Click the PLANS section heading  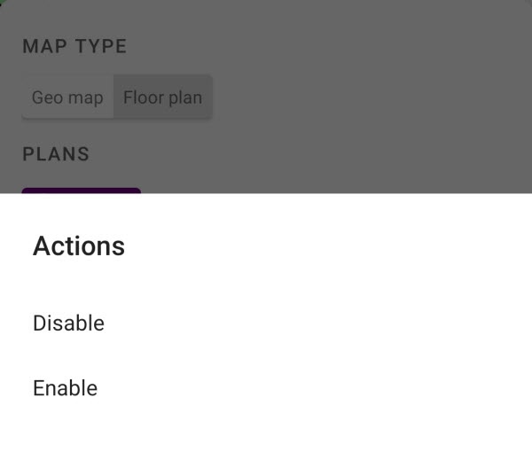tap(56, 154)
